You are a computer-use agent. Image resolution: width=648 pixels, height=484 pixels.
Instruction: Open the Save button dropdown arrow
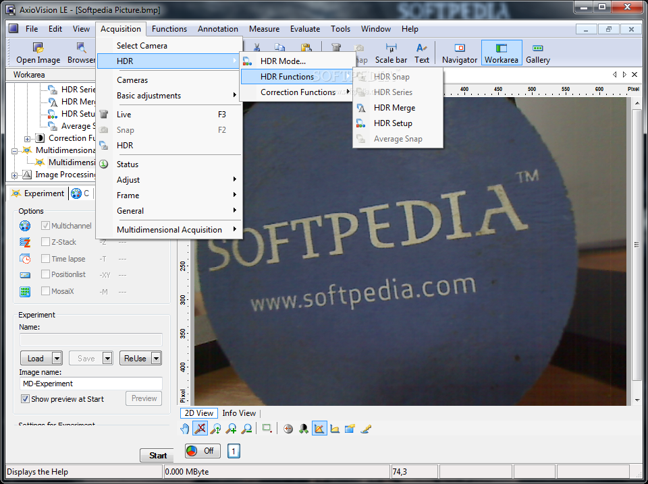pyautogui.click(x=107, y=358)
